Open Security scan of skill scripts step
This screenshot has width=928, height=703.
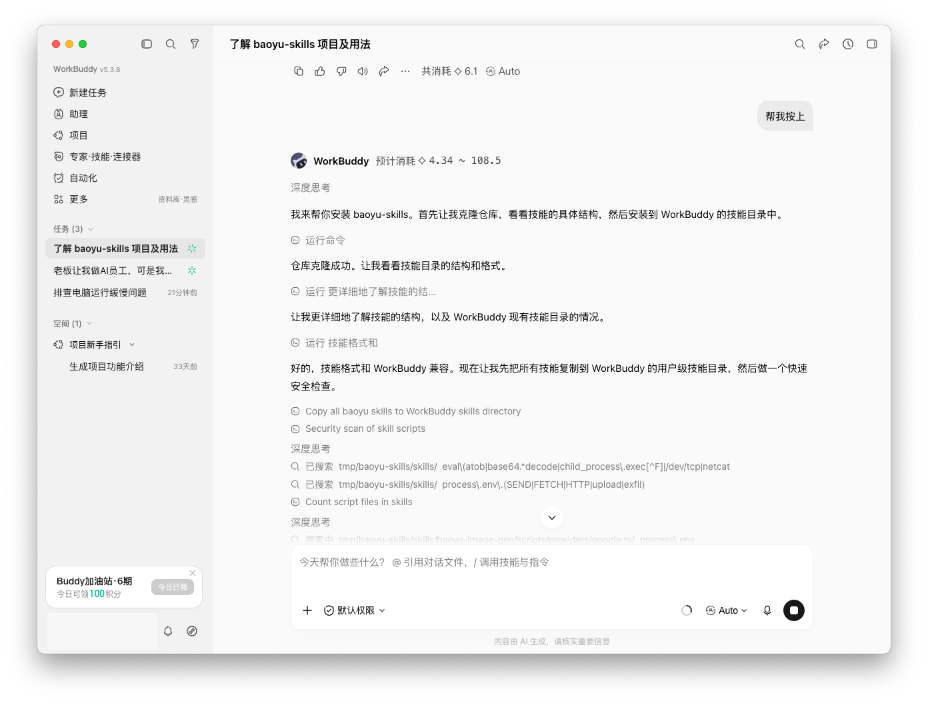point(358,428)
